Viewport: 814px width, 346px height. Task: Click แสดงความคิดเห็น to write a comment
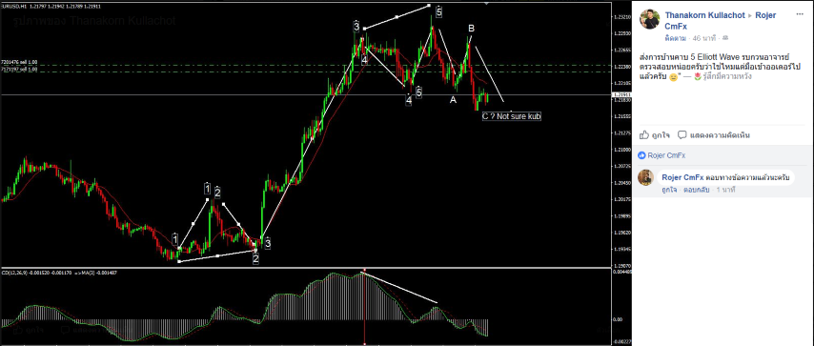(x=720, y=135)
